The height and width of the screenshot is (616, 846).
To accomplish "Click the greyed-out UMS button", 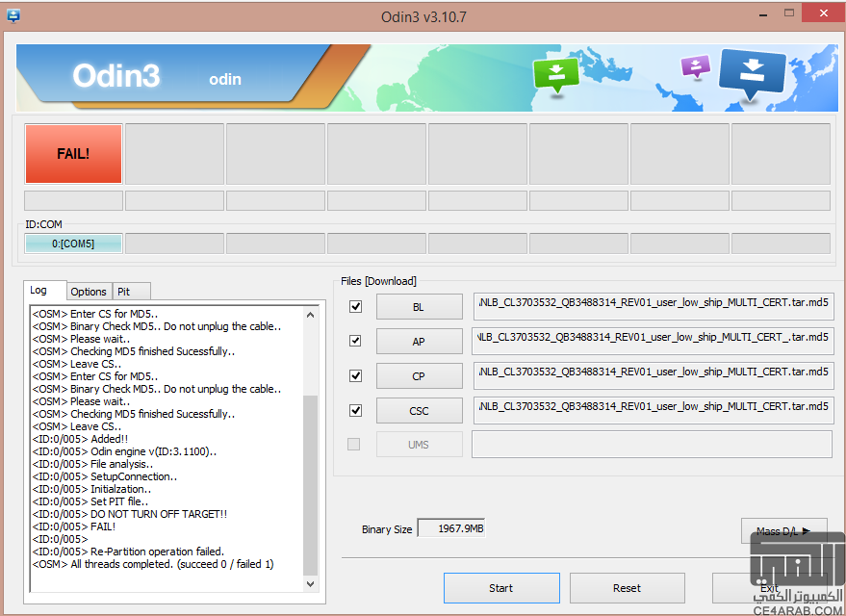I will click(x=420, y=445).
